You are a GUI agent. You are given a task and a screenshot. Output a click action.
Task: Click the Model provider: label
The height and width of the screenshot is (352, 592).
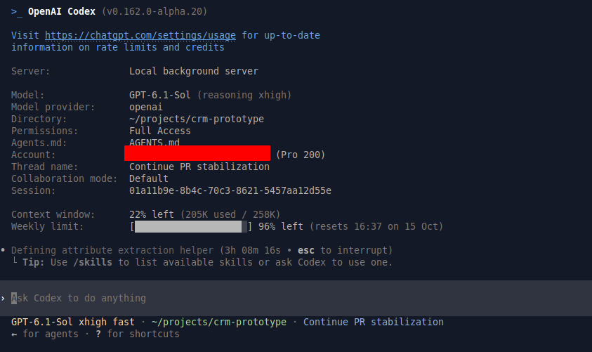click(53, 107)
